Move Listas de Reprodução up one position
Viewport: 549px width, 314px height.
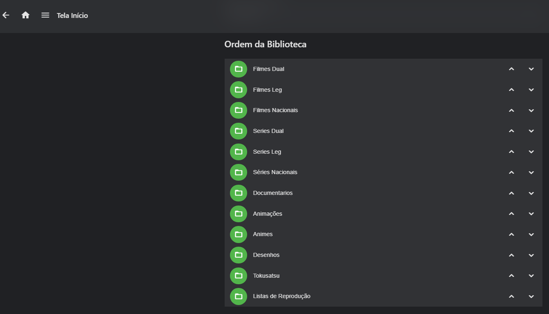click(x=511, y=296)
